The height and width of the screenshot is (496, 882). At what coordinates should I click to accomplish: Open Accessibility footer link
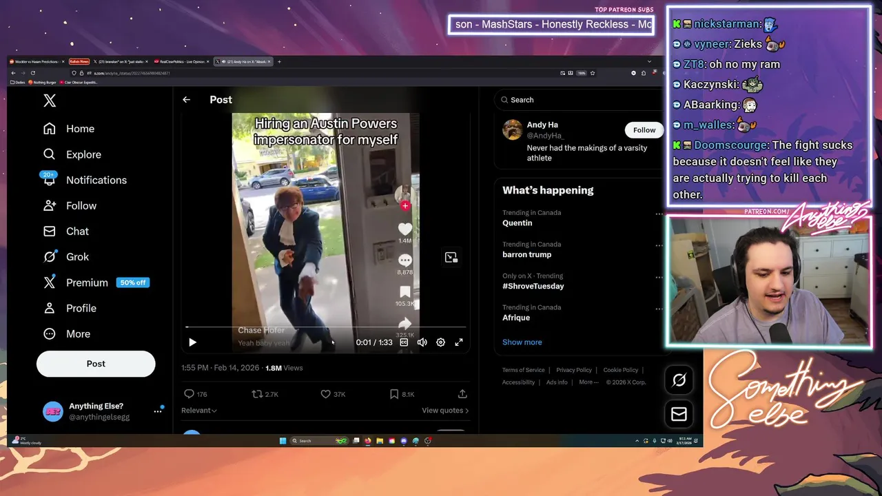(x=519, y=382)
